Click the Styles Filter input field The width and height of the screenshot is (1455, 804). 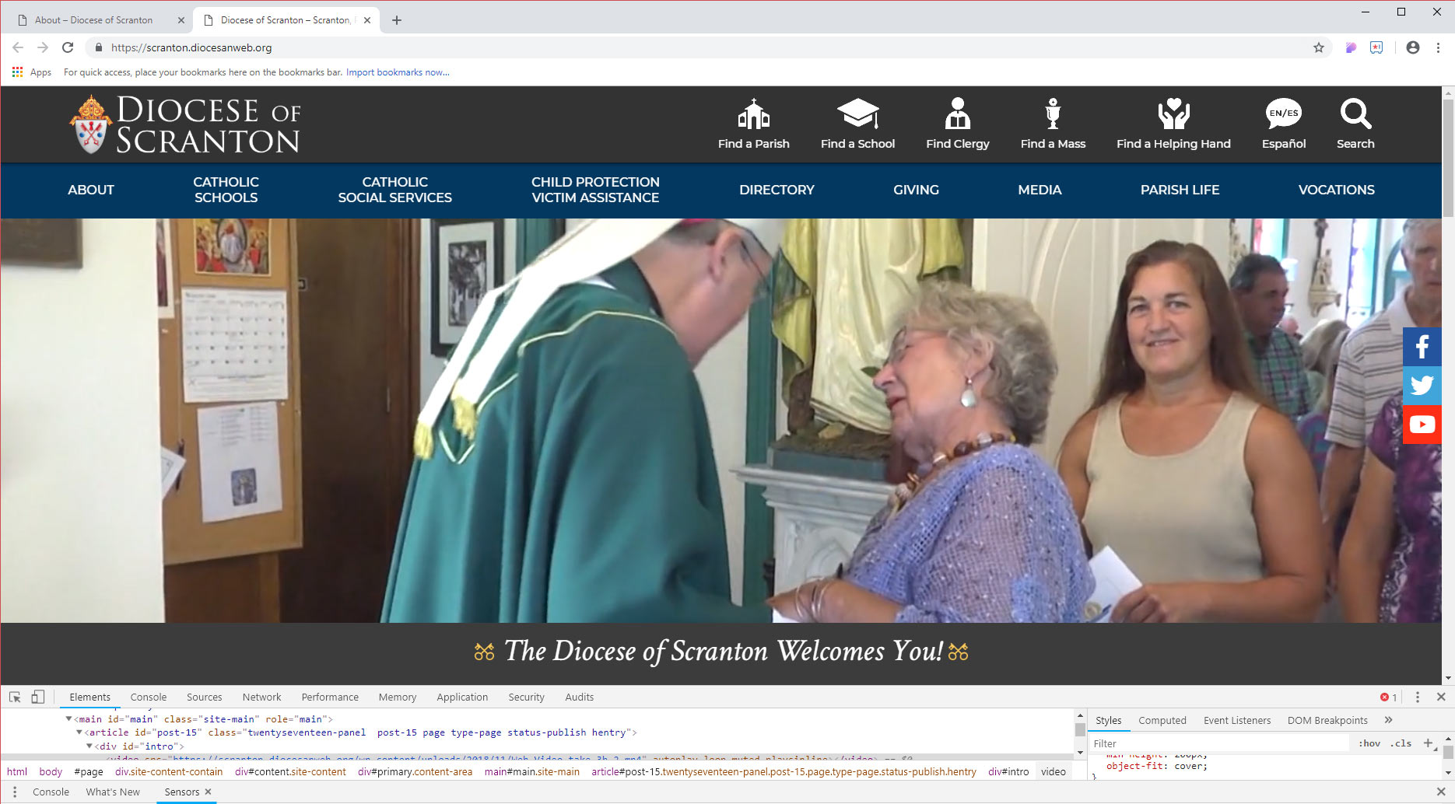(x=1218, y=743)
